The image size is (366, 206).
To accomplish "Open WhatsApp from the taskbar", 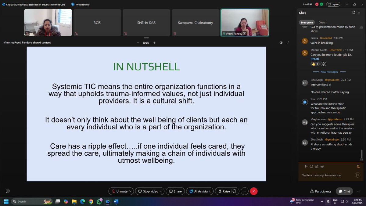I will (99, 201).
